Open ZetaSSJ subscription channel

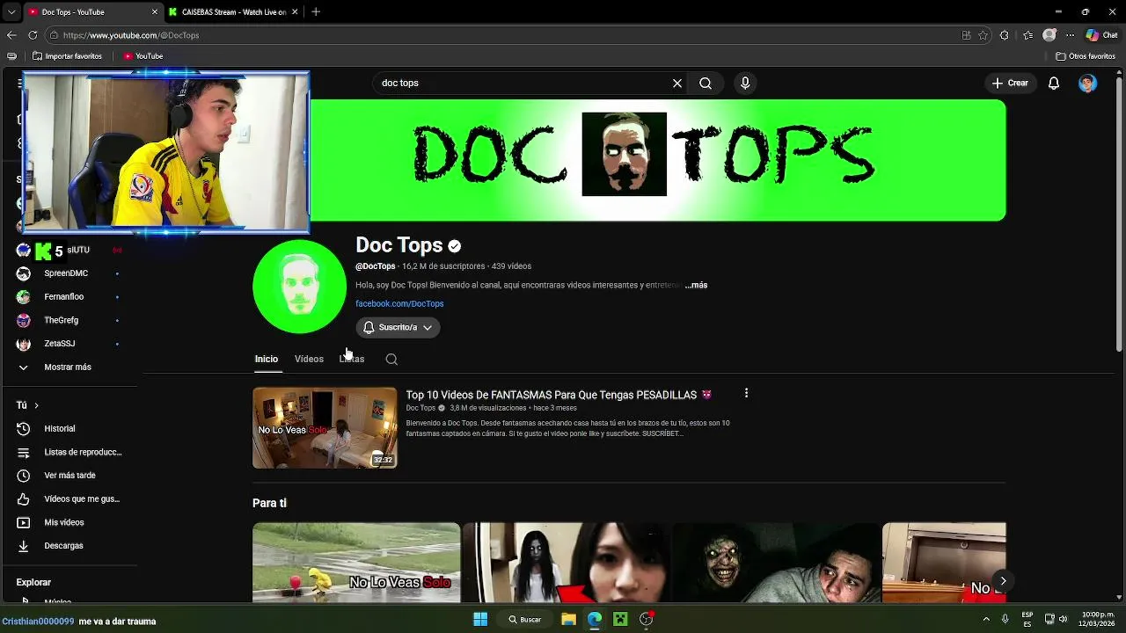click(x=60, y=344)
